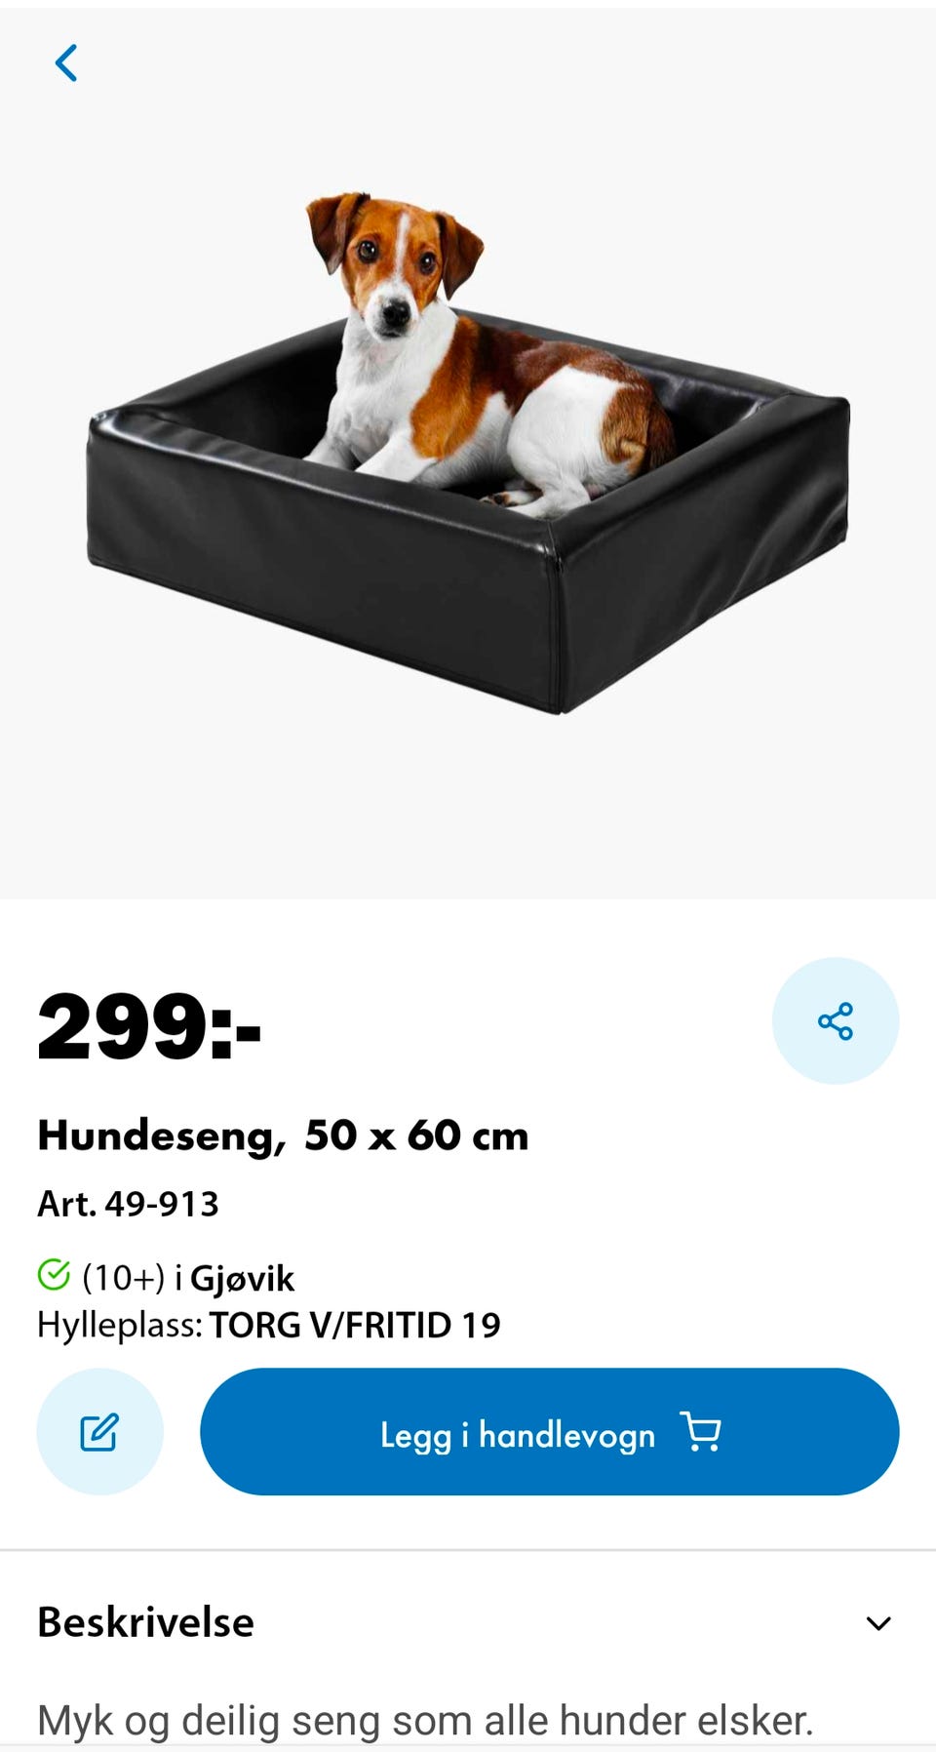Tap the Hylleplass label
The image size is (936, 1752).
tap(120, 1325)
